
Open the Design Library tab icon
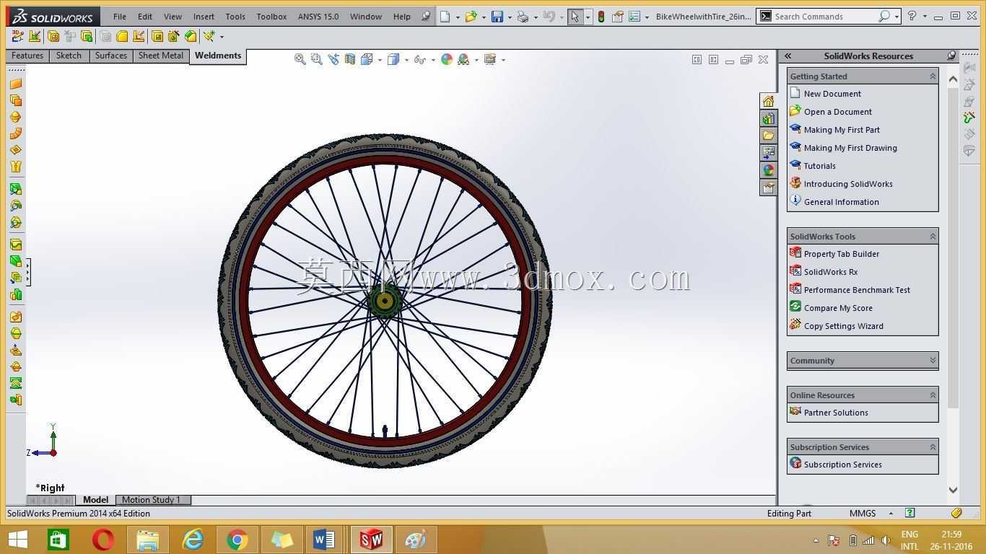(768, 118)
